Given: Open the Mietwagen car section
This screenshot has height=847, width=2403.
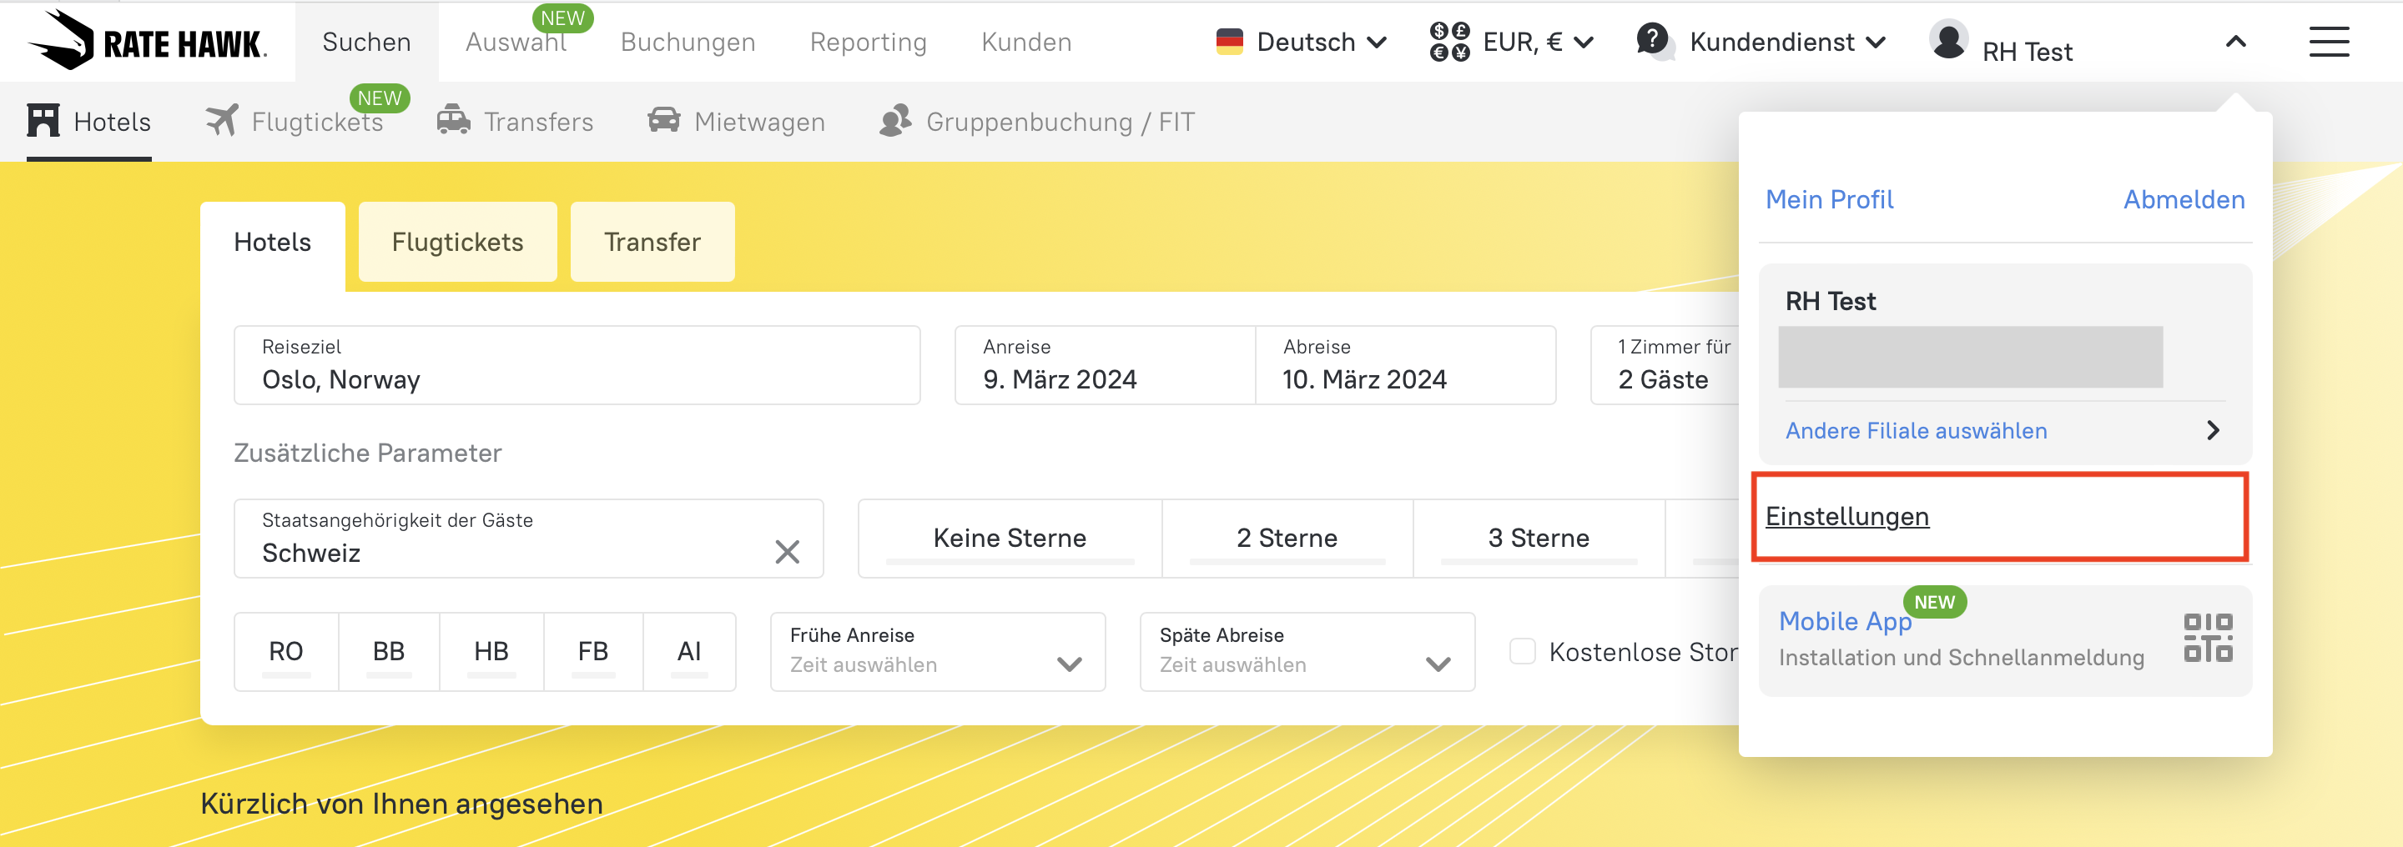Looking at the screenshot, I should [x=737, y=122].
